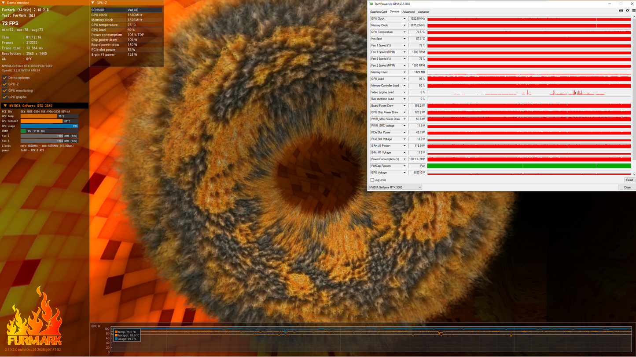
Task: Click the green PerfCap Reason bar
Action: click(x=529, y=166)
